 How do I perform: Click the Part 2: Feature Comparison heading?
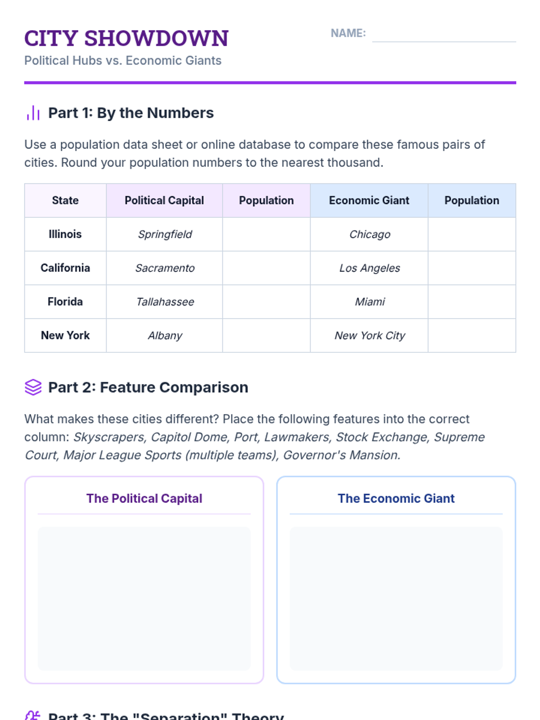(148, 387)
